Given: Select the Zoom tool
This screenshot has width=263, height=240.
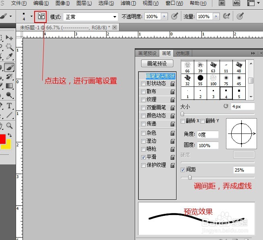Looking at the screenshot, I should coord(9,125).
